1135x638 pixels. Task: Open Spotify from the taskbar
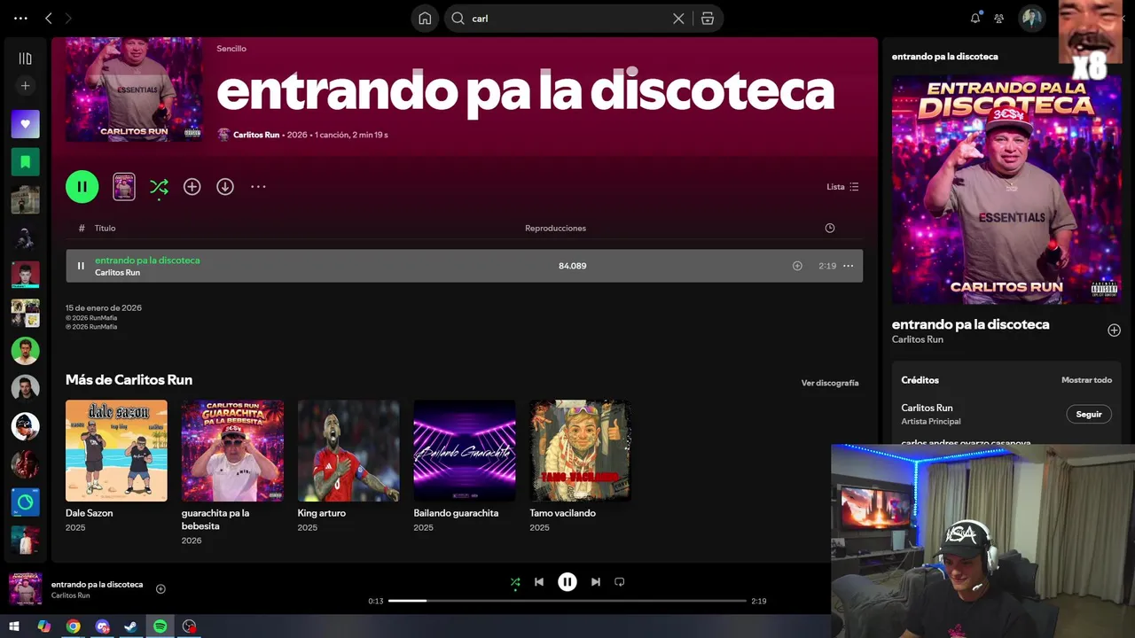pyautogui.click(x=160, y=626)
